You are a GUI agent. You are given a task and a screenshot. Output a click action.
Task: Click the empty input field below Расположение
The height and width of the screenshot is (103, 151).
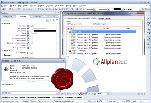(x=33, y=93)
